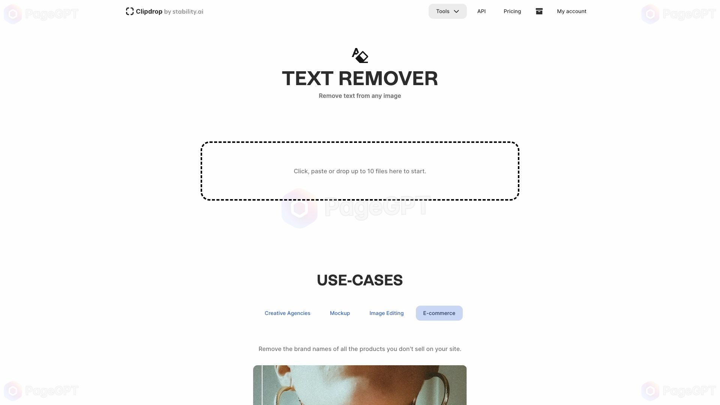Click the Pricing menu item
Viewport: 720px width, 405px height.
[x=512, y=11]
